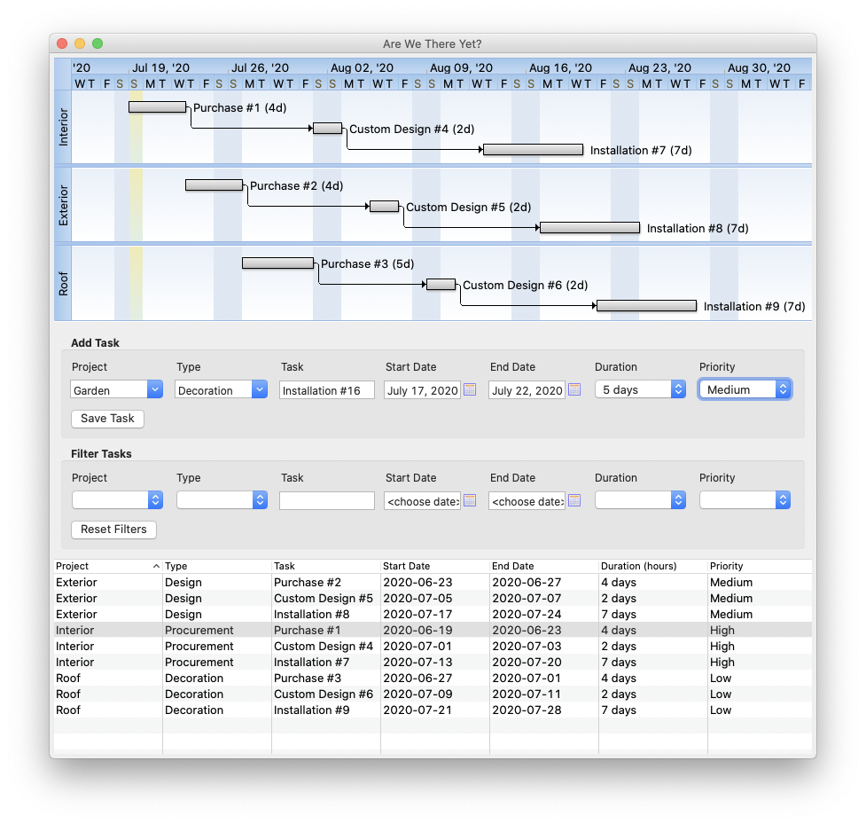The image size is (866, 824).
Task: Click the Roof row label in chart
Action: (63, 284)
